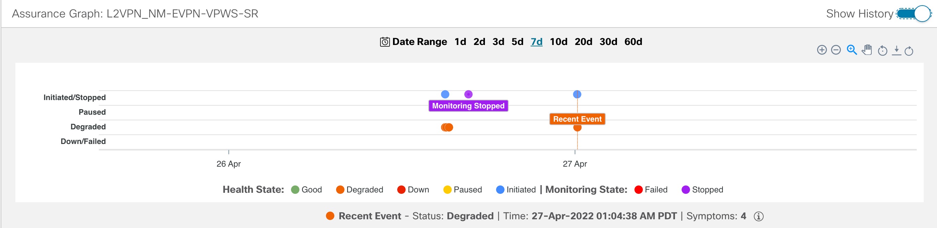937x228 pixels.
Task: Click the 7d date range link
Action: coord(537,42)
